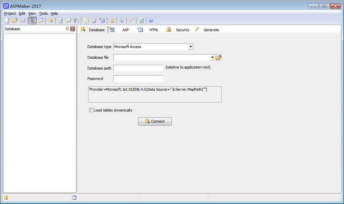This screenshot has width=344, height=204.
Task: Click the small window icon in status bar
Action: click(x=74, y=198)
